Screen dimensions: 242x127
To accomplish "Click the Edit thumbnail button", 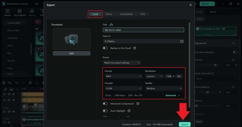I will coord(72,54).
